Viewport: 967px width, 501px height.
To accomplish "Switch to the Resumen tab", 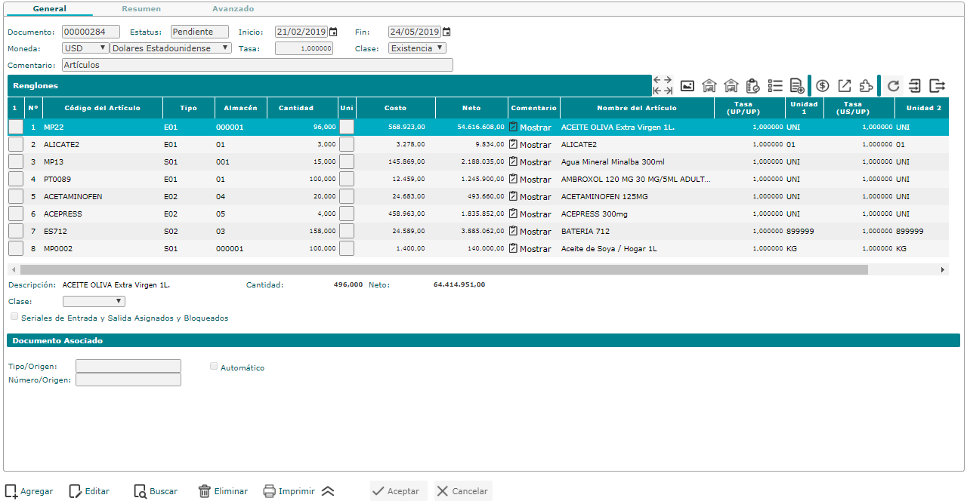I will pyautogui.click(x=141, y=9).
